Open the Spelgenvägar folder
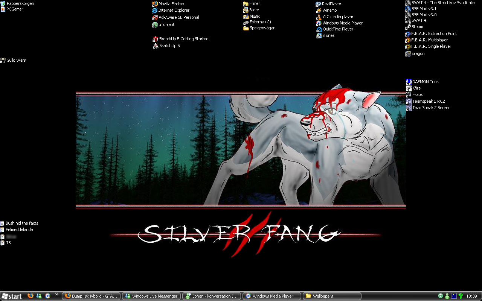Screen dimensions: 482x301 pos(259,28)
